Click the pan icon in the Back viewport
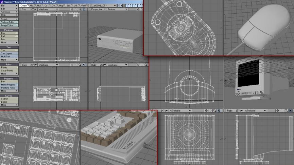294x165 pixels. [72, 64]
